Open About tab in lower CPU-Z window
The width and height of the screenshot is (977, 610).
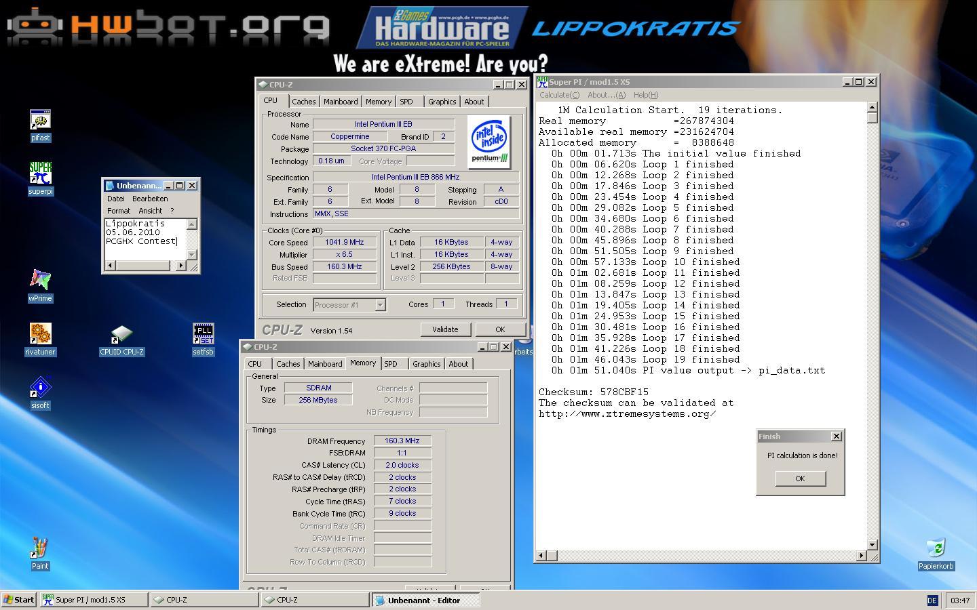(x=459, y=364)
